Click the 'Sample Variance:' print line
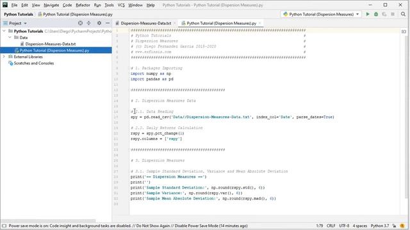Screen dimensions: 410x230 186,193
